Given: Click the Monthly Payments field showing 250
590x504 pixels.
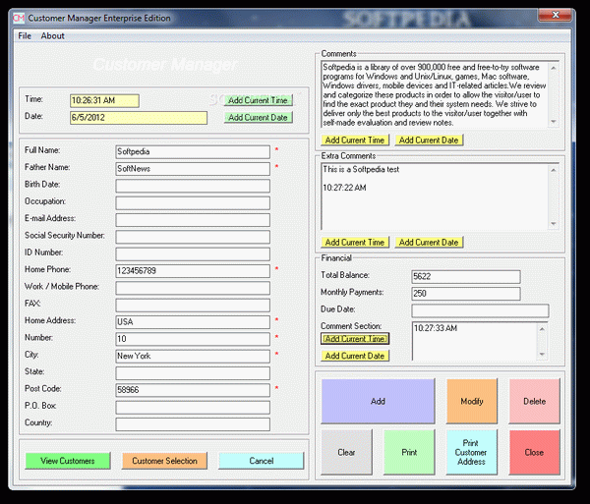Looking at the screenshot, I should (x=466, y=294).
